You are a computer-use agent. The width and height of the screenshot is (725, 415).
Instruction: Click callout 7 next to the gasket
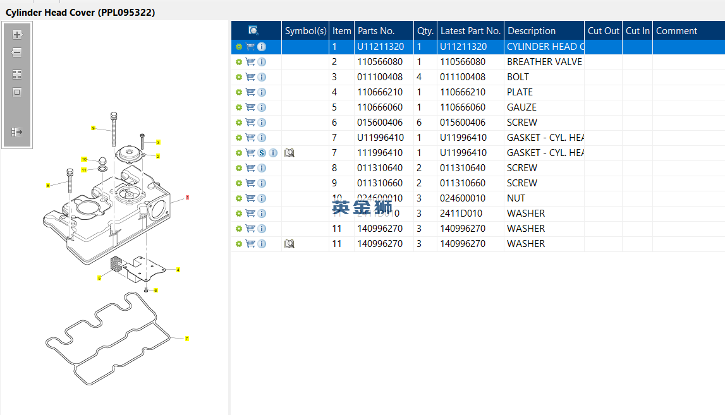pos(187,339)
